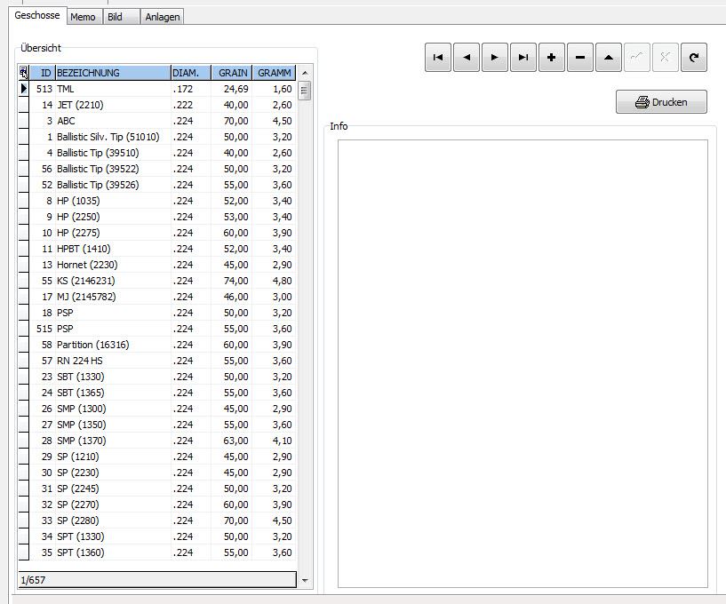The width and height of the screenshot is (726, 604).
Task: Open the Memo tab
Action: click(x=83, y=17)
